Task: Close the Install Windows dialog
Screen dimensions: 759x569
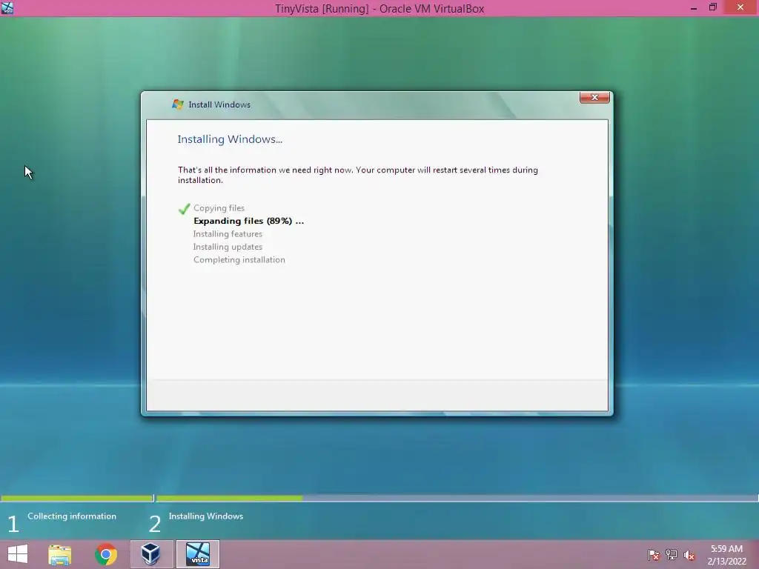Action: 594,97
